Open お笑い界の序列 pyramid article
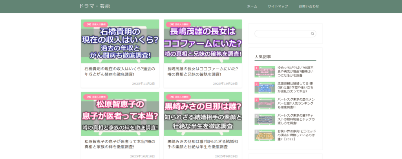 coord(296,135)
